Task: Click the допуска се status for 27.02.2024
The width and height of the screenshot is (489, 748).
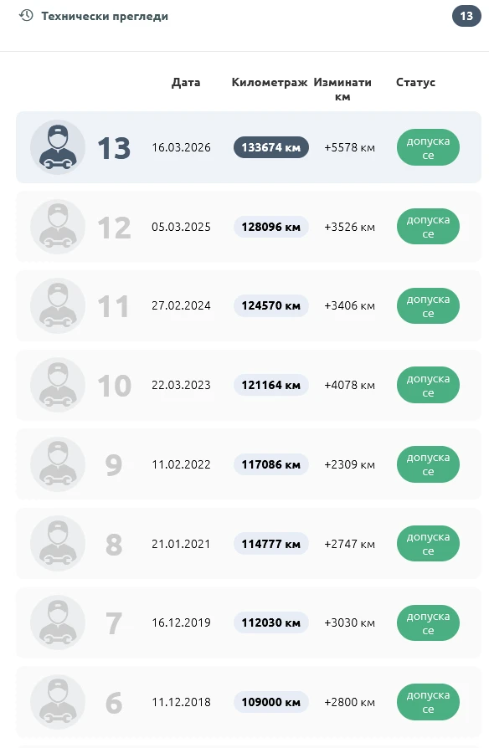Action: click(428, 305)
